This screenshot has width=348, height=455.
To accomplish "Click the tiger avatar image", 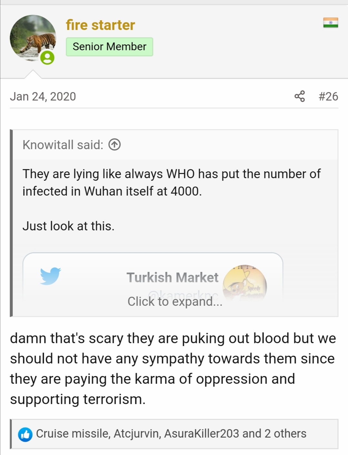I will [x=33, y=38].
